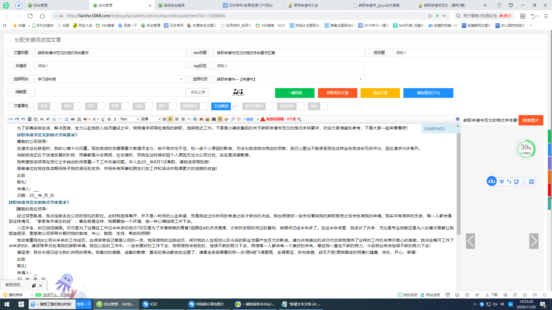Switch the editor to HTML source mode
The width and height of the screenshot is (552, 310).
coord(10,119)
